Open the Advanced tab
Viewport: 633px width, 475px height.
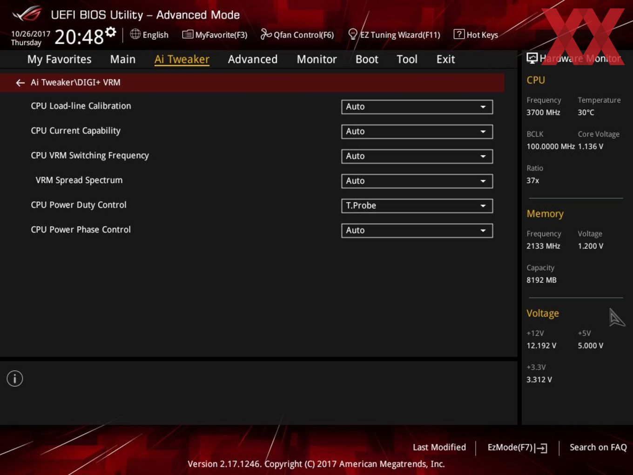(x=253, y=59)
